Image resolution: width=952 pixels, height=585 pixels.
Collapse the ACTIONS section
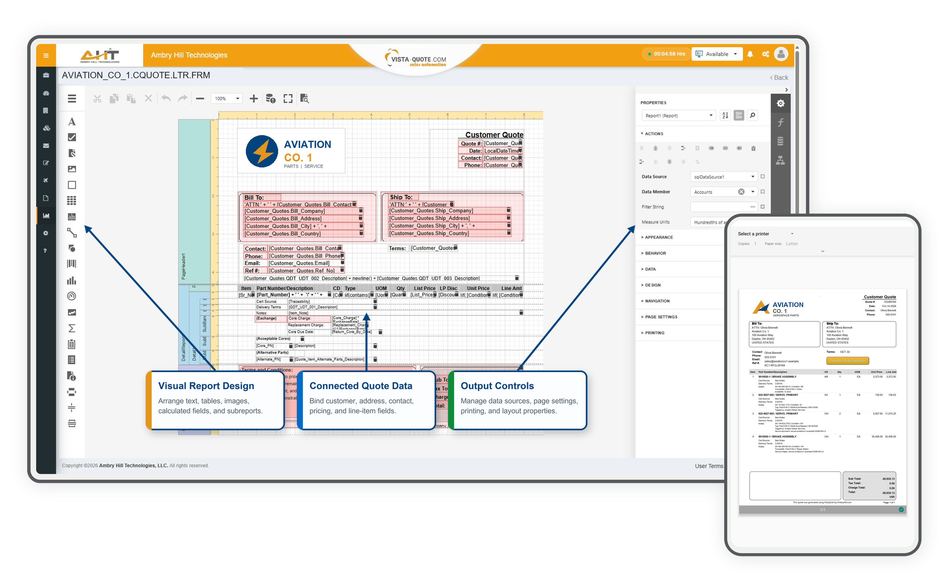pos(653,134)
